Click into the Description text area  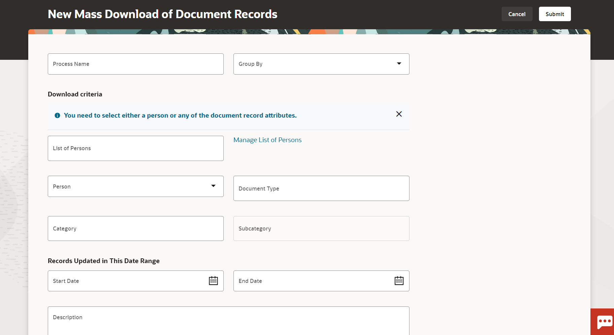228,321
